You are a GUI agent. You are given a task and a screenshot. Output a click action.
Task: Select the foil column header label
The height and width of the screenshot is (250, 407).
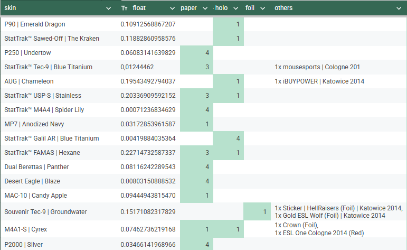(x=250, y=8)
